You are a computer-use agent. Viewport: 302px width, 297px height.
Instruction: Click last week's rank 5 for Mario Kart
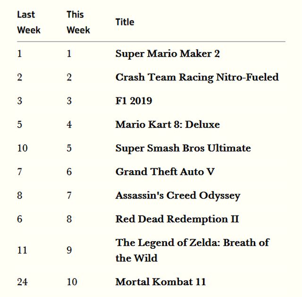19,124
